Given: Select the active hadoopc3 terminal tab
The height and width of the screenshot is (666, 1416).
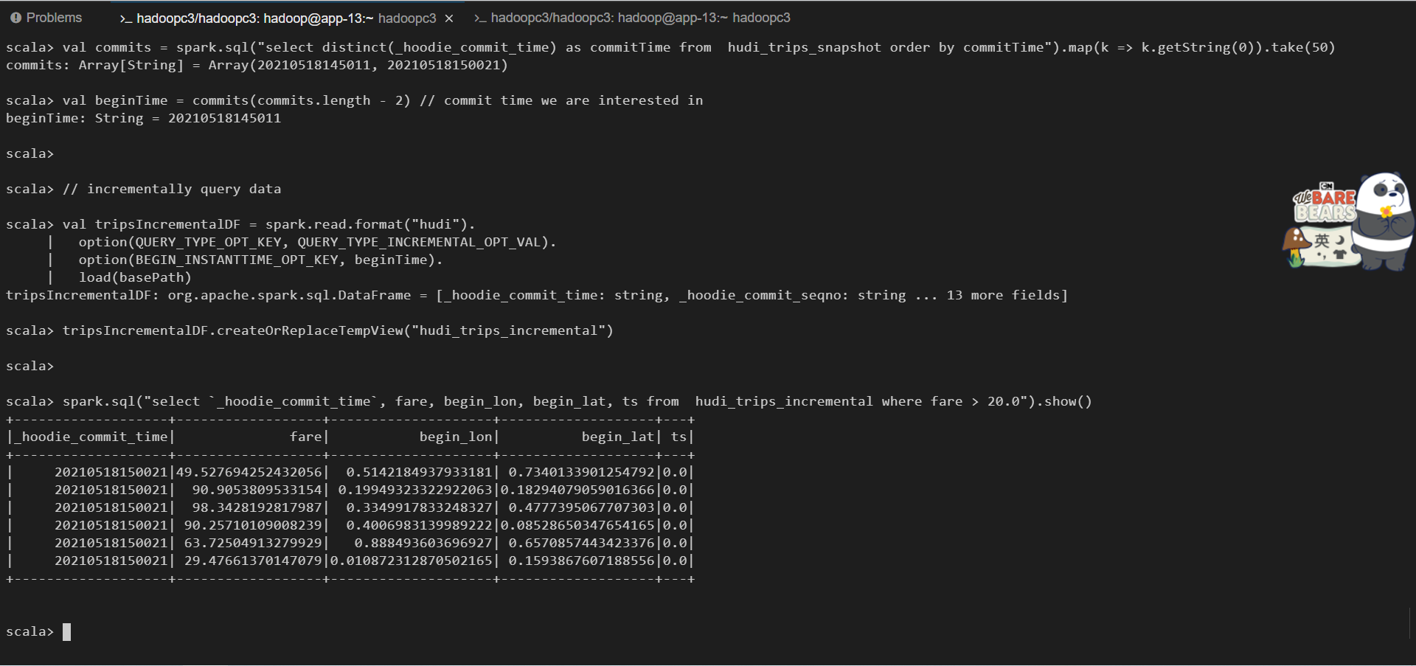Looking at the screenshot, I should (x=286, y=18).
